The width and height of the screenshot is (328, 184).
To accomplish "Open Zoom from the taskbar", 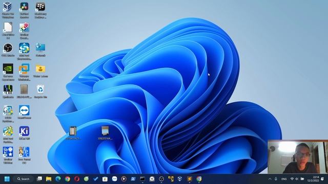I will click(114, 179).
